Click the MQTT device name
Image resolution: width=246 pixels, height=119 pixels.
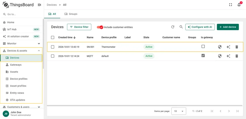point(90,56)
